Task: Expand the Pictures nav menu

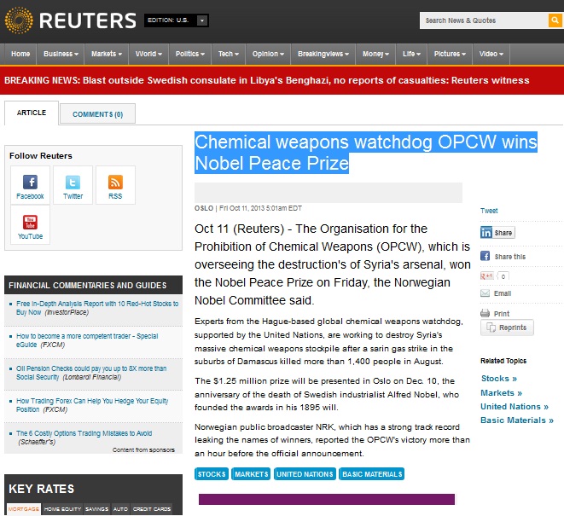Action: coord(450,54)
